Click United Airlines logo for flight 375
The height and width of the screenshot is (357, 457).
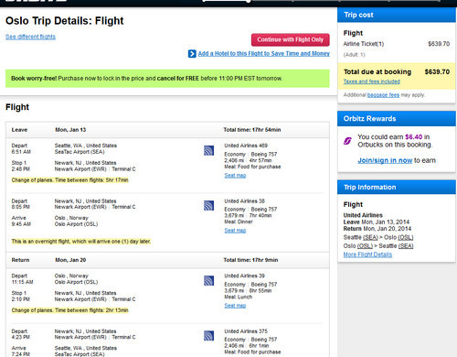tap(208, 336)
